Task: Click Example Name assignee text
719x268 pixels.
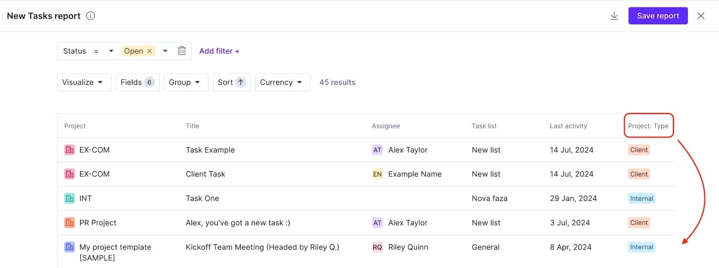Action: (415, 174)
